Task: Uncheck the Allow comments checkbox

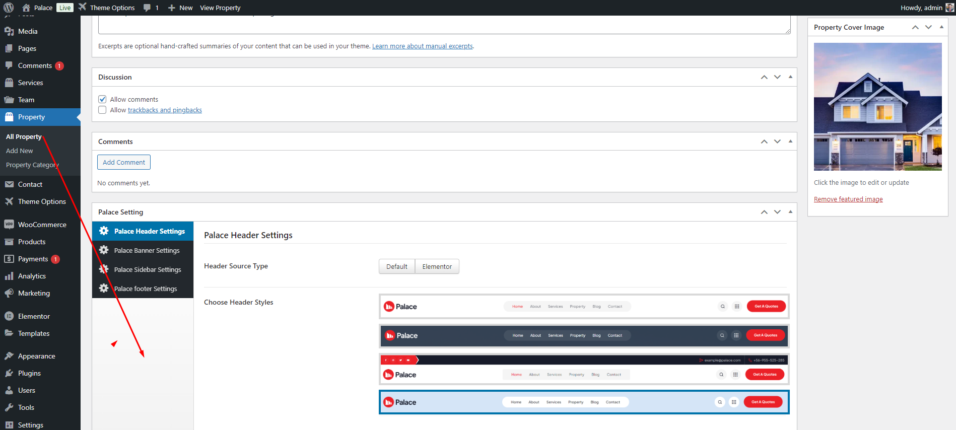Action: pyautogui.click(x=102, y=99)
